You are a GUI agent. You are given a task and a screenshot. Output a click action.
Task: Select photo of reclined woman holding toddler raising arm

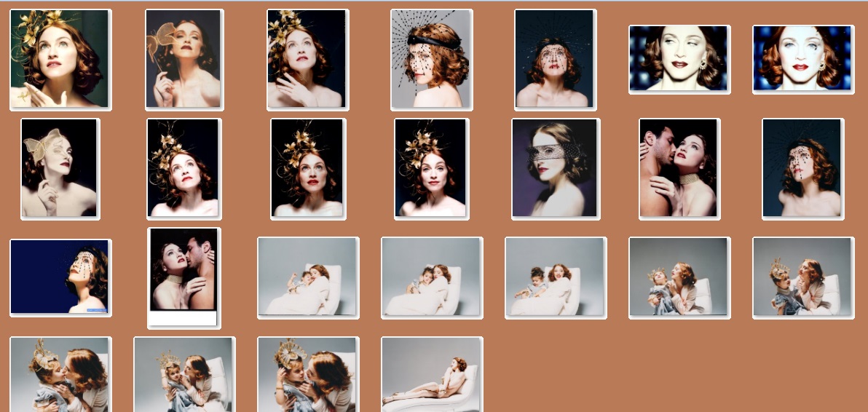tap(307, 277)
